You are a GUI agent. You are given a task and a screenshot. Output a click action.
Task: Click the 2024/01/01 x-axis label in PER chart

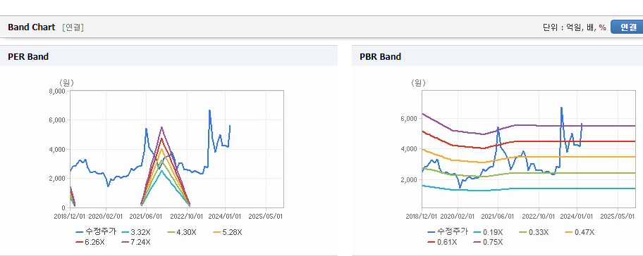[x=226, y=216]
